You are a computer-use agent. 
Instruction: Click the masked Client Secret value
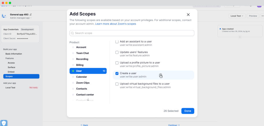coord(23,38)
